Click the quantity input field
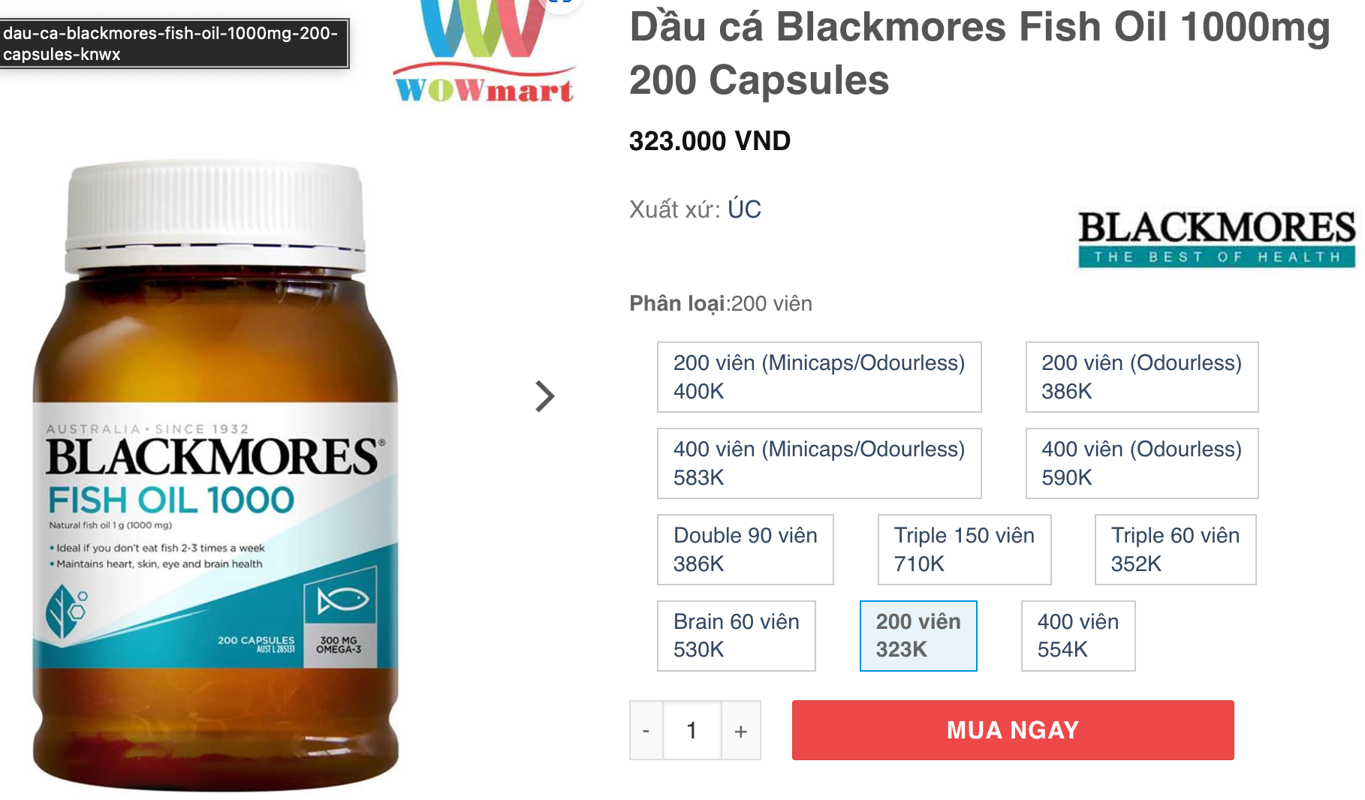 (x=692, y=730)
